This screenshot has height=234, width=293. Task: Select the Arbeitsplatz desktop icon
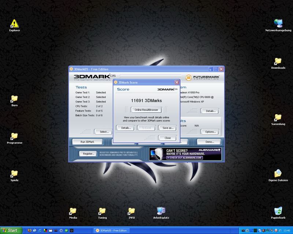[x=161, y=213]
